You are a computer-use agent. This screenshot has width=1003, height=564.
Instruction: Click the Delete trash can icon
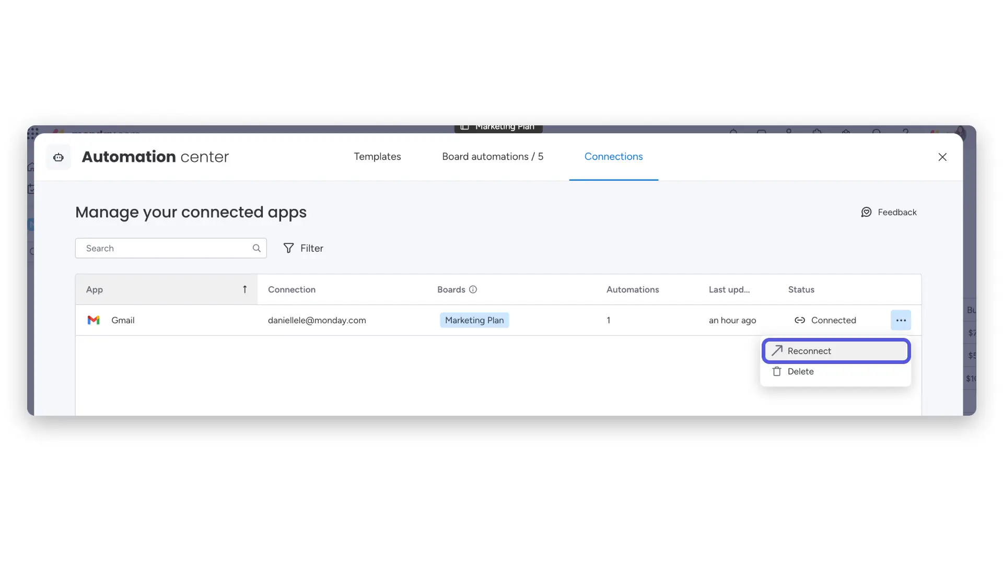(777, 371)
